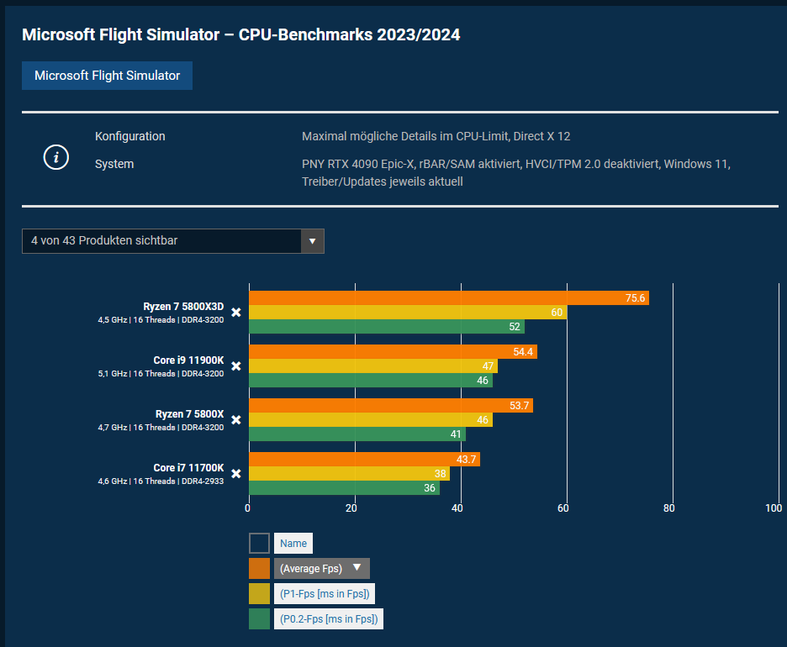Click the product selector dropdown arrow
Viewport: 787px width, 647px height.
click(x=312, y=241)
